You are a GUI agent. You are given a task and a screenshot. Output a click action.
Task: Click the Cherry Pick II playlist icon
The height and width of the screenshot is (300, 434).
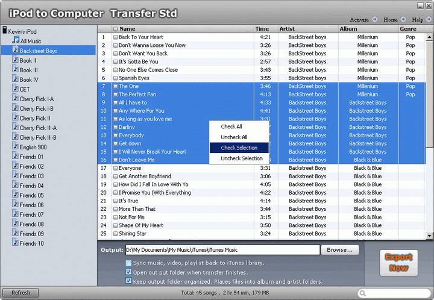16,117
